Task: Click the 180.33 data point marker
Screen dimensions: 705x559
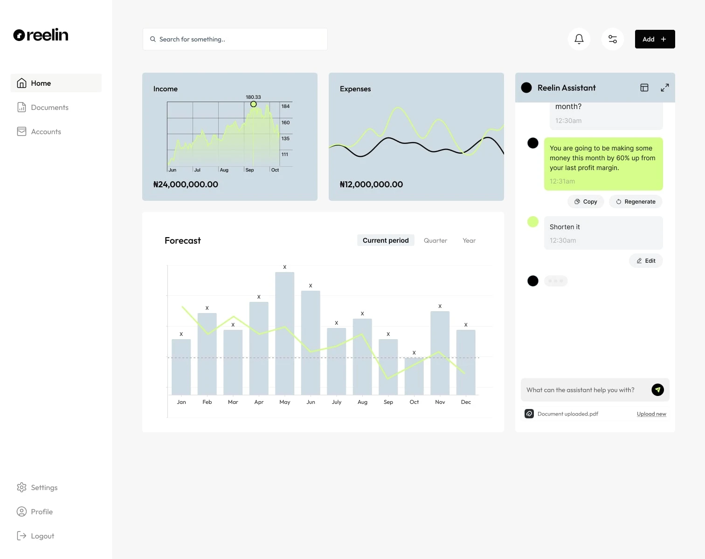Action: pos(254,104)
